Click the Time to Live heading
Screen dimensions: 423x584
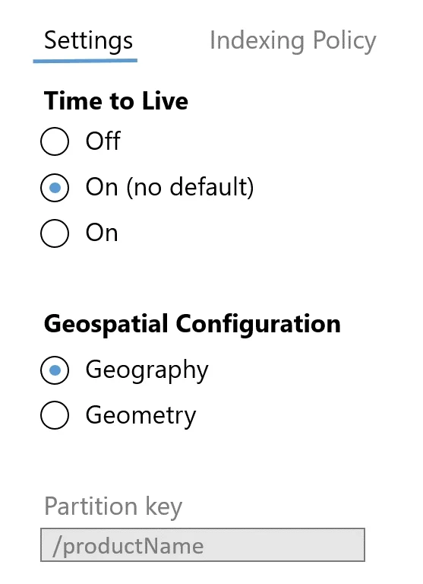(x=116, y=100)
